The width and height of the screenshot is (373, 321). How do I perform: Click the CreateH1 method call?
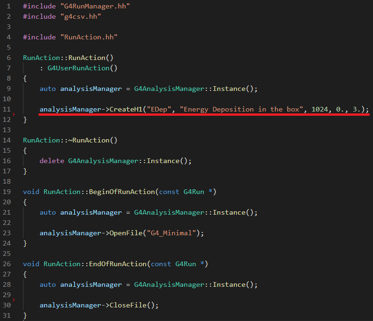click(x=126, y=109)
